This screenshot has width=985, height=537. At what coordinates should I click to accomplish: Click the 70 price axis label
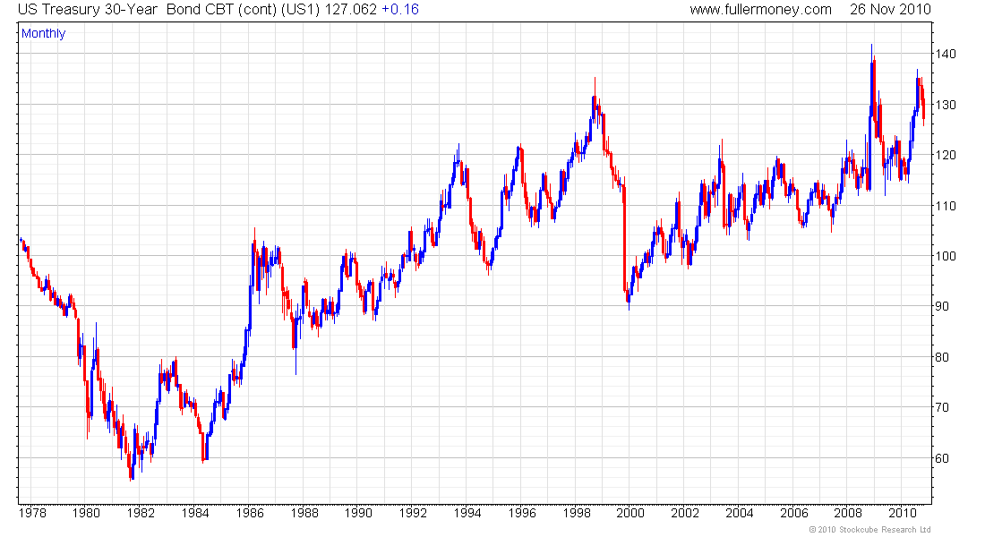(942, 407)
